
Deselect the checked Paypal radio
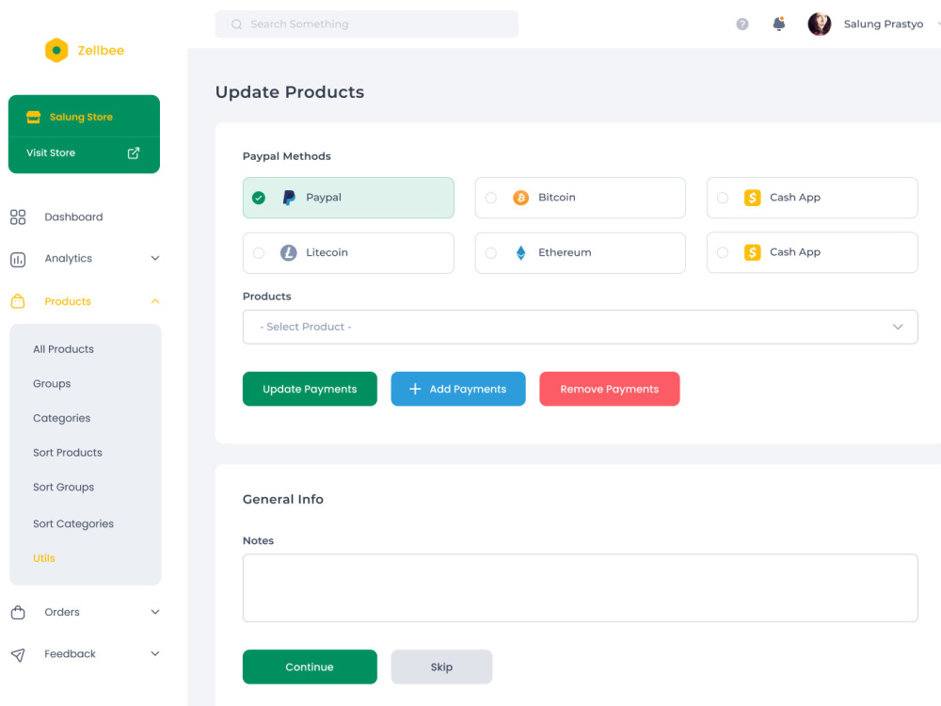point(259,198)
